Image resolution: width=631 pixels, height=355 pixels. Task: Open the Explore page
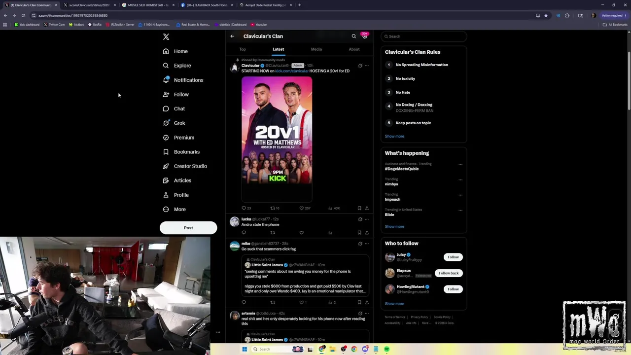177,66
